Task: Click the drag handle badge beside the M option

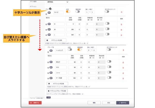Action: tap(49, 29)
